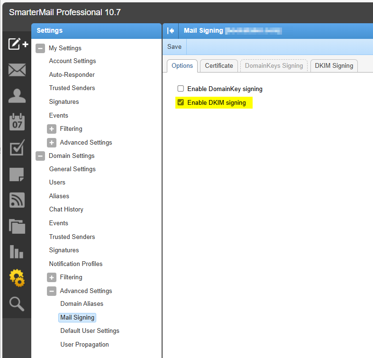Viewport: 373px width, 358px height.
Task: Check Enable DomainKey signing checkbox
Action: pos(181,89)
